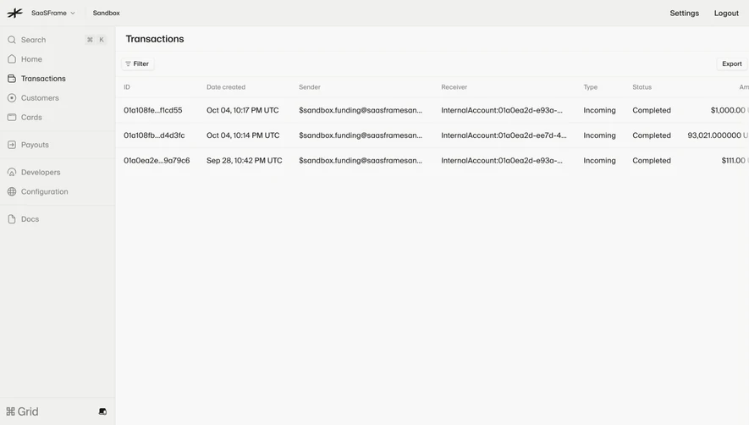Open Docs in the sidebar
The image size is (749, 425).
[x=30, y=219]
